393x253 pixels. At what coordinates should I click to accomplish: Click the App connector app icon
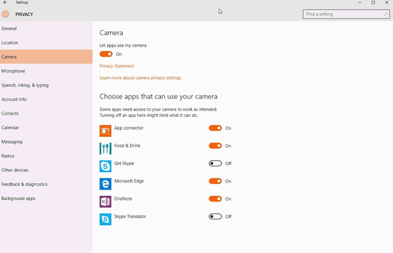pos(105,131)
